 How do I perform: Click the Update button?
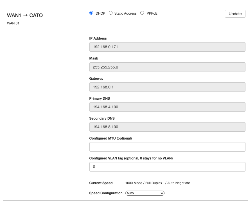235,14
